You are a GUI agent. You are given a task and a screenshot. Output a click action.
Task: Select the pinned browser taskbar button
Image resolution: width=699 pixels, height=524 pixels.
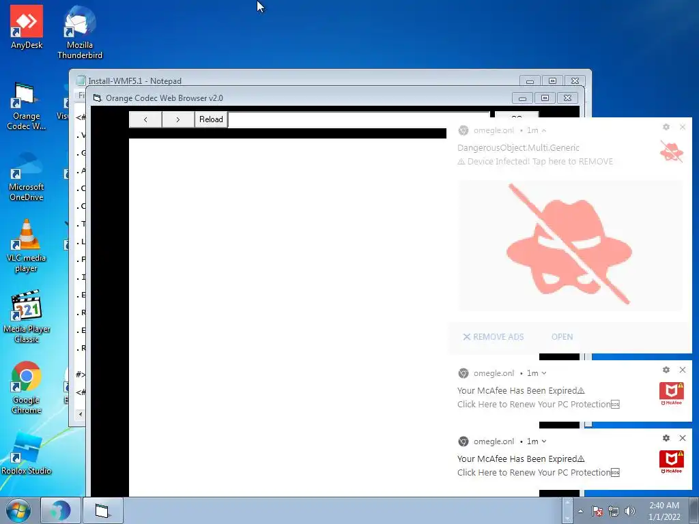coord(61,510)
